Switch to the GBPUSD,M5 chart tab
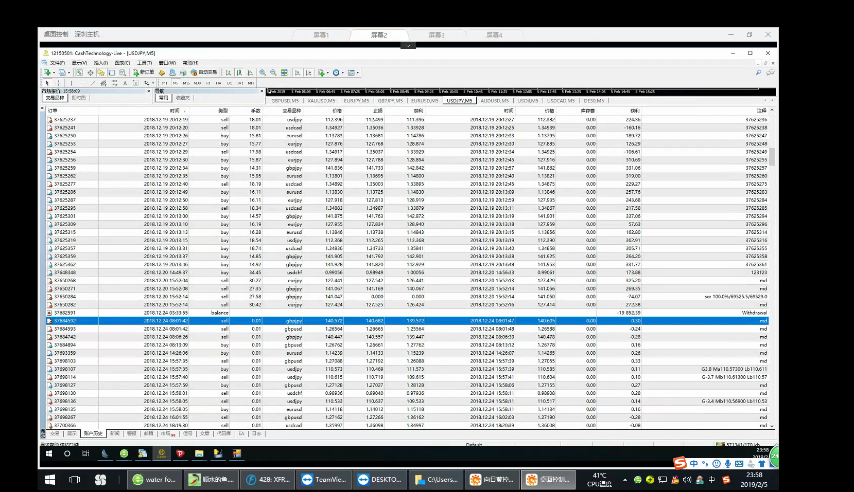The image size is (854, 492). pos(285,101)
